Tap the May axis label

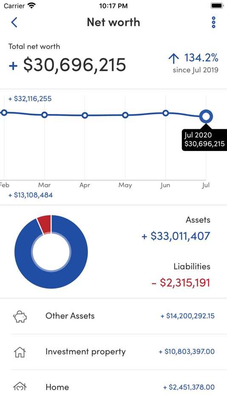(125, 185)
